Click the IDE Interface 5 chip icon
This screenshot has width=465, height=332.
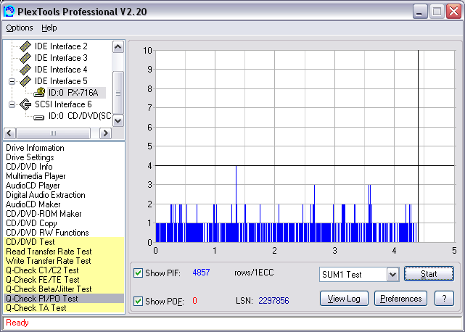[x=25, y=81]
